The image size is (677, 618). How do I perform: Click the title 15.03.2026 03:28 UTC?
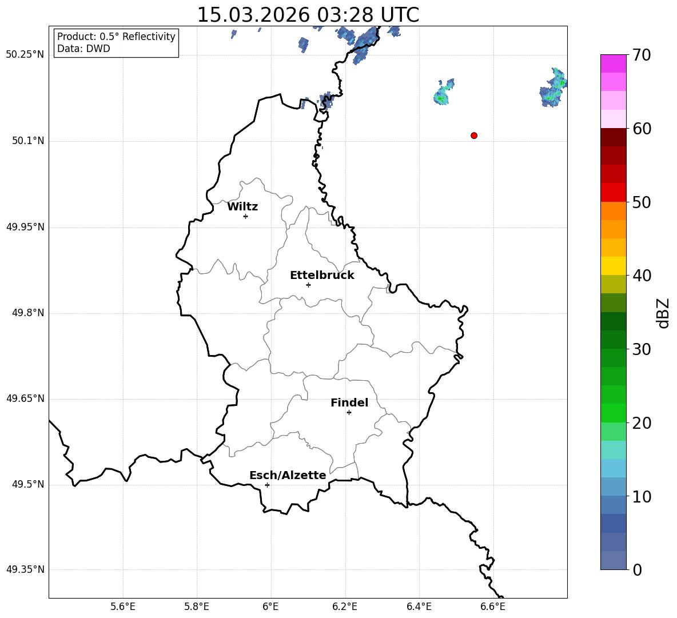click(x=308, y=15)
